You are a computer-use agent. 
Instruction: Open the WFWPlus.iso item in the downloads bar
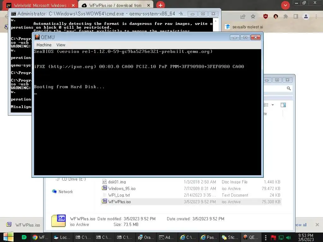[23, 225]
